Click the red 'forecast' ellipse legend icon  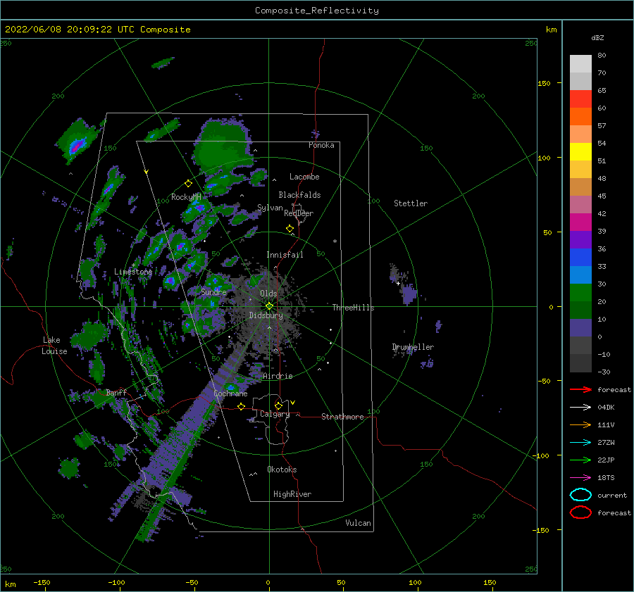(x=580, y=512)
